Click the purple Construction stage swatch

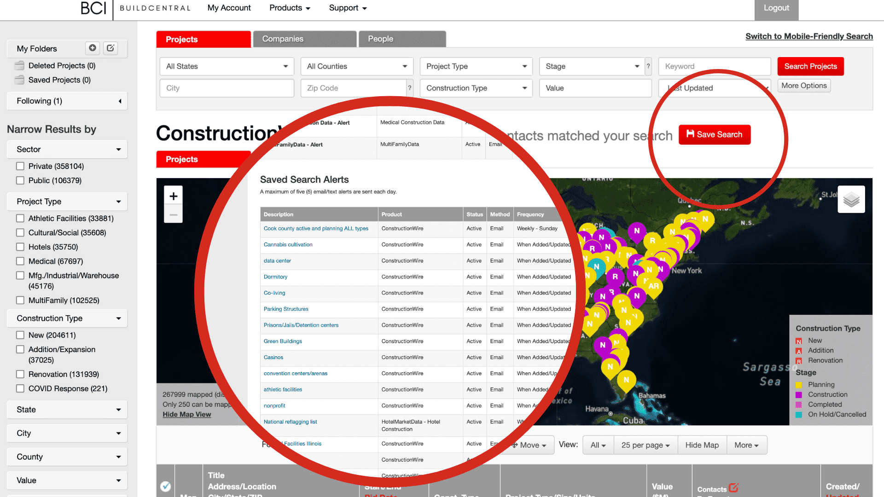799,395
